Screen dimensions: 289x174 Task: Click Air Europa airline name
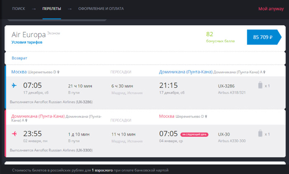click(x=28, y=35)
